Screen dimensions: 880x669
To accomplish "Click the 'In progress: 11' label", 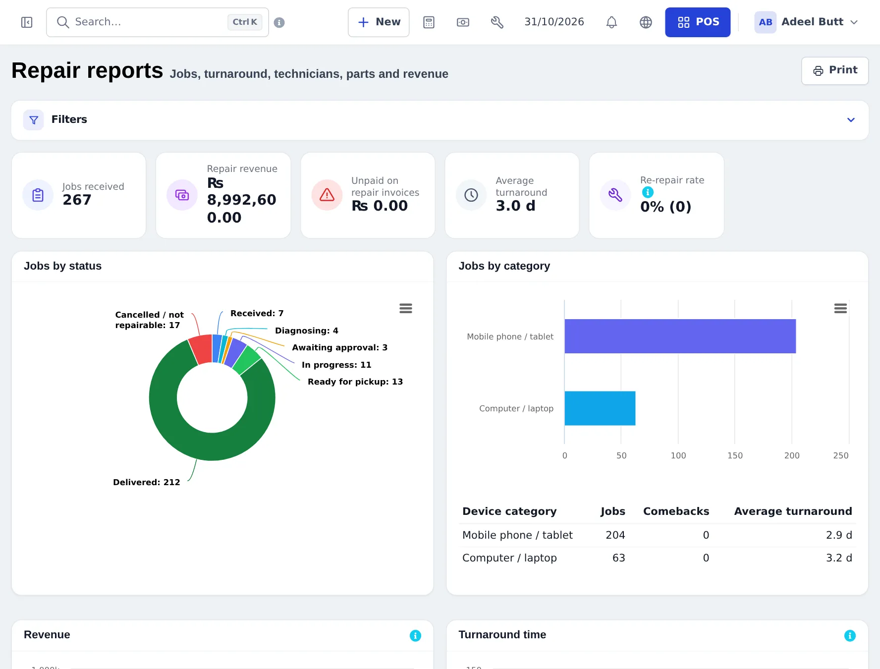I will (x=336, y=365).
